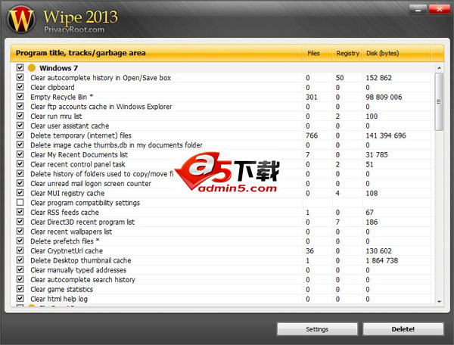Open the Settings button

click(317, 329)
